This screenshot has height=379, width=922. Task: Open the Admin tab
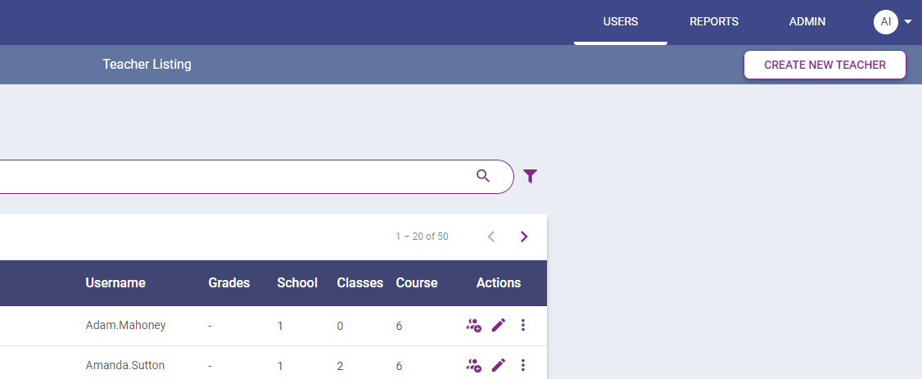click(807, 22)
